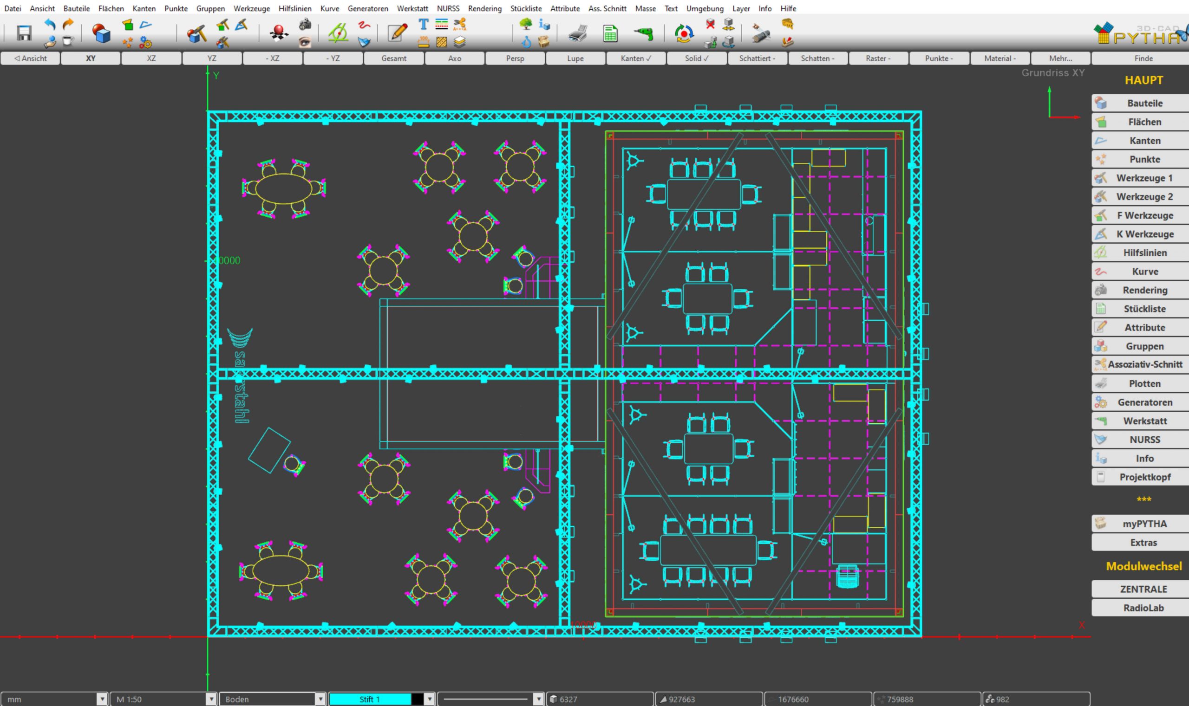Select the blue T text tool

pyautogui.click(x=423, y=24)
